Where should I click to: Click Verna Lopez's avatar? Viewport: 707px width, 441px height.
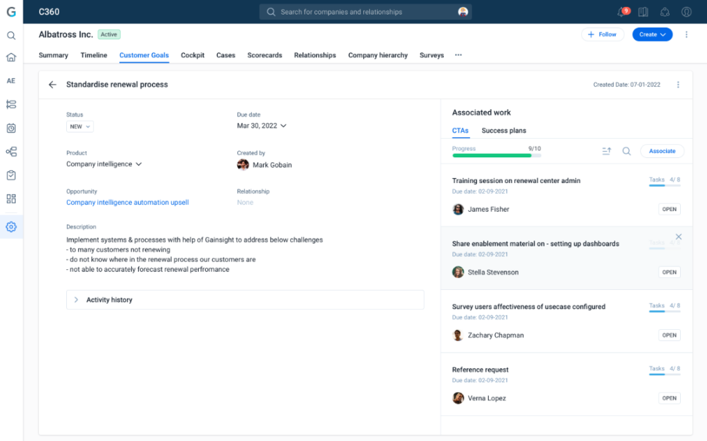point(458,398)
